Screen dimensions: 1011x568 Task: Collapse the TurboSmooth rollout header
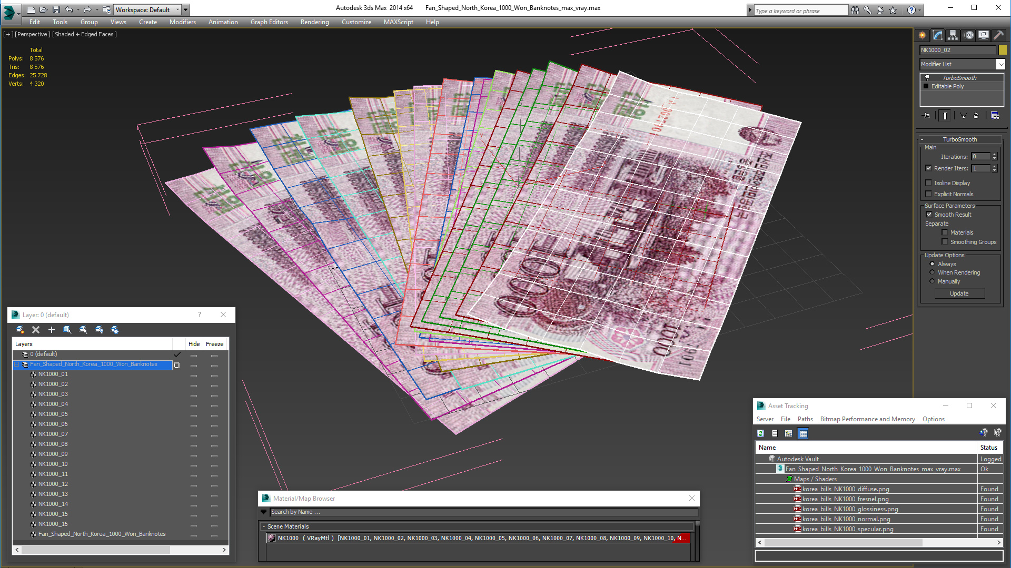(x=960, y=139)
